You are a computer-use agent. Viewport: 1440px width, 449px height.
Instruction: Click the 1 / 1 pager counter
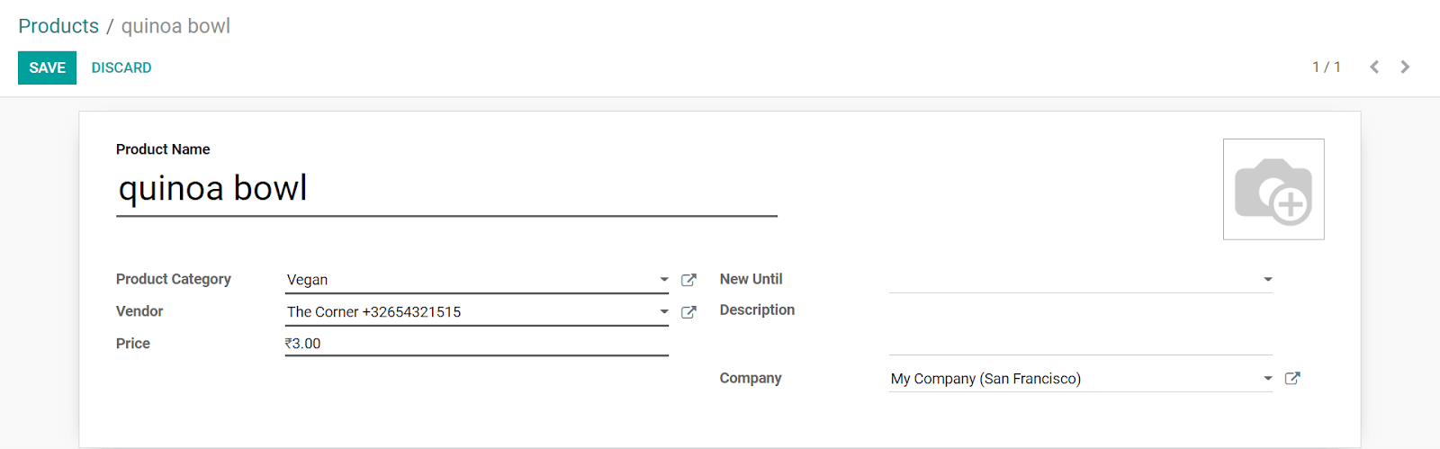pos(1327,67)
